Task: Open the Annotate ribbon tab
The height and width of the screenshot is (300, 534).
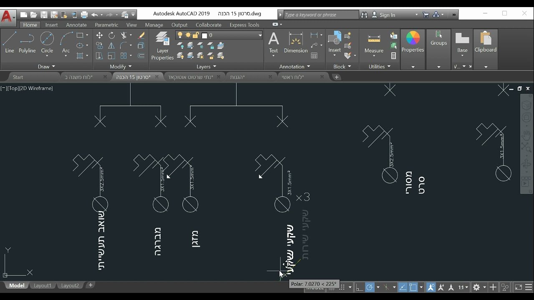Action: pyautogui.click(x=76, y=25)
